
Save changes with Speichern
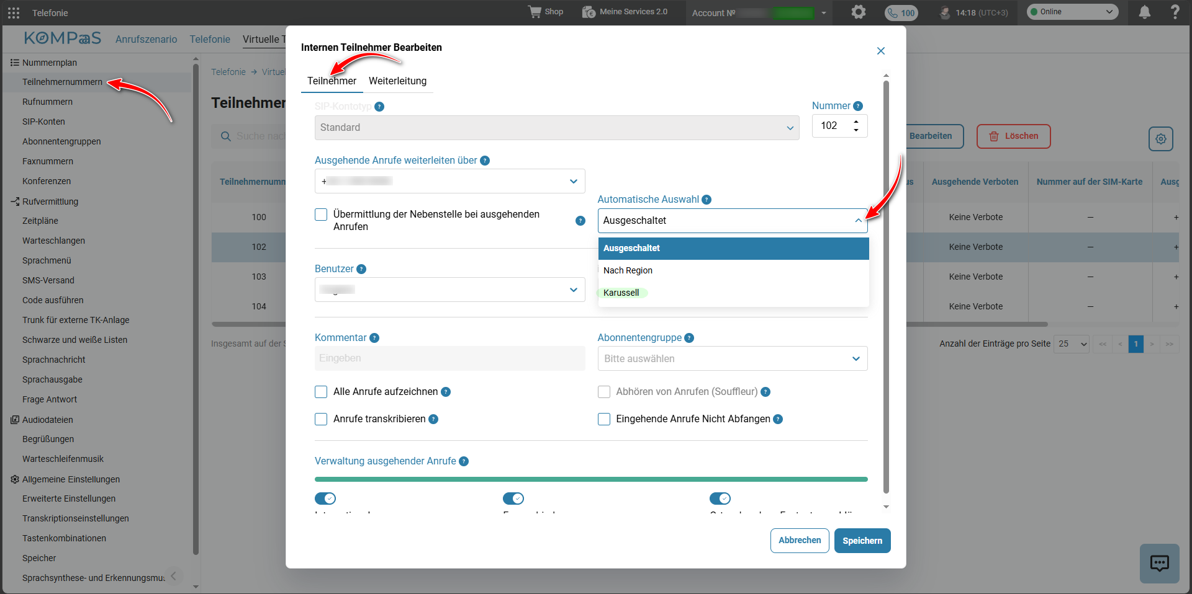click(x=862, y=541)
